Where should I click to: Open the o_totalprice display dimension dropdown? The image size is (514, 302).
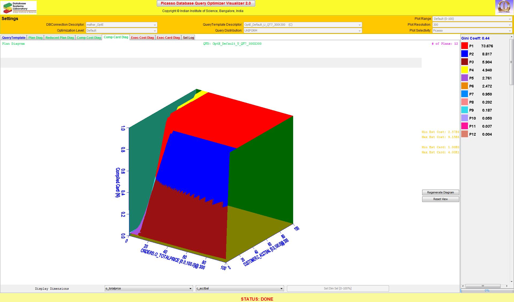coord(149,288)
